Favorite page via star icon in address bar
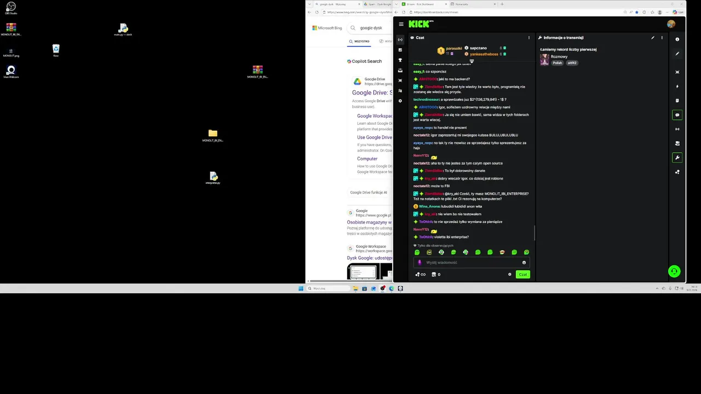 (x=637, y=12)
